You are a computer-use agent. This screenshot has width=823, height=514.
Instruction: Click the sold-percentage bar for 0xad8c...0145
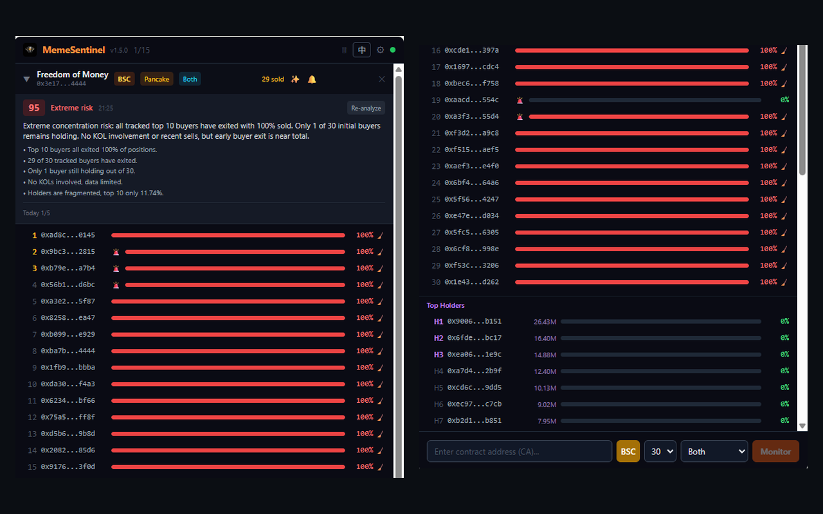point(228,235)
